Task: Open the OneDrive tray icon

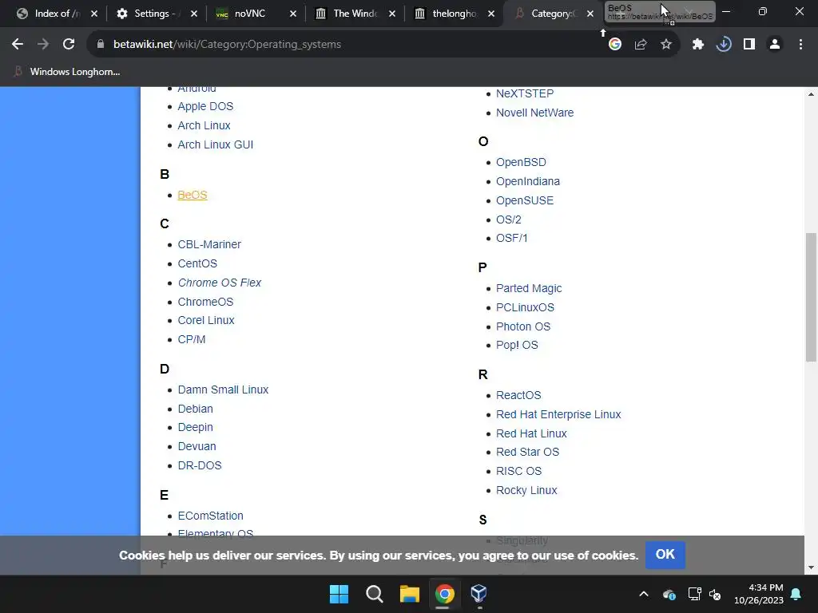Action: 669,594
